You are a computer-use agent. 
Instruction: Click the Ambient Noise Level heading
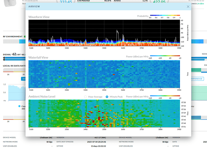(x=42, y=97)
